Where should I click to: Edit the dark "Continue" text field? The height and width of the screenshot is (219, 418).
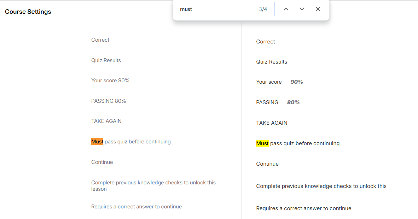click(267, 164)
